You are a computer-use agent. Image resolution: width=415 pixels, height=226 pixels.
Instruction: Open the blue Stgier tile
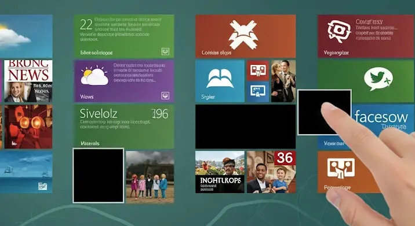click(220, 81)
